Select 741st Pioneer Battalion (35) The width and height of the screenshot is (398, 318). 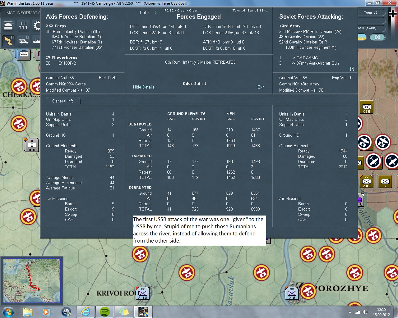[x=77, y=48]
